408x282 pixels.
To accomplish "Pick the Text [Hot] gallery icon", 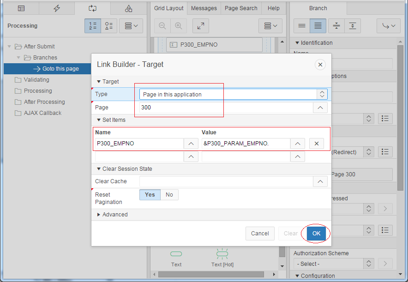I will [222, 254].
